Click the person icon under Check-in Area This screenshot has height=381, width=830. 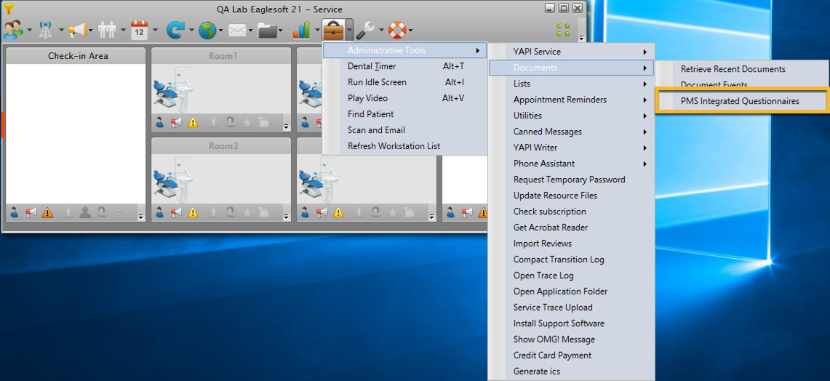(x=15, y=212)
